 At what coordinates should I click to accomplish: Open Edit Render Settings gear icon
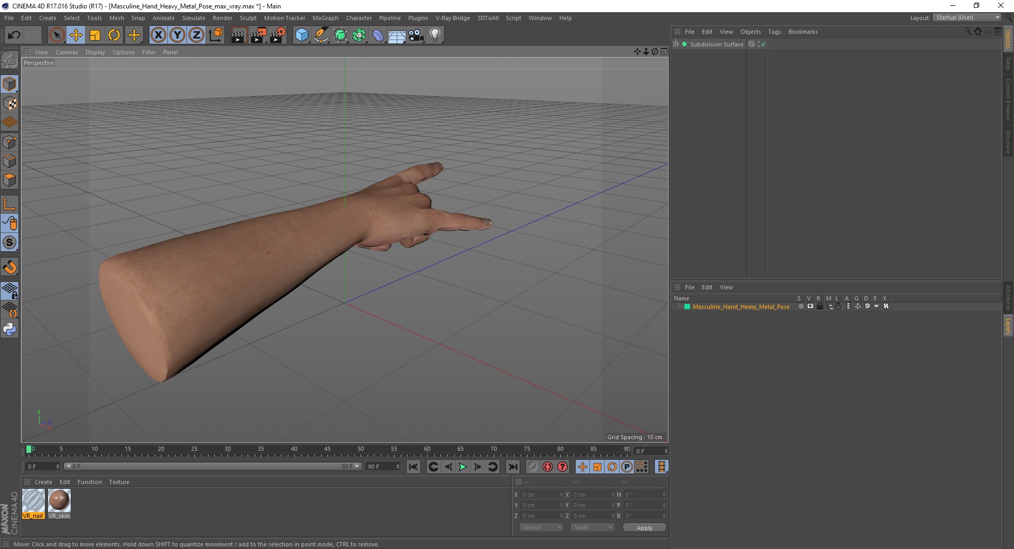[278, 35]
